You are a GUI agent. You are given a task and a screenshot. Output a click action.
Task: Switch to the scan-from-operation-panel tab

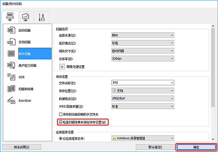[x=26, y=18]
